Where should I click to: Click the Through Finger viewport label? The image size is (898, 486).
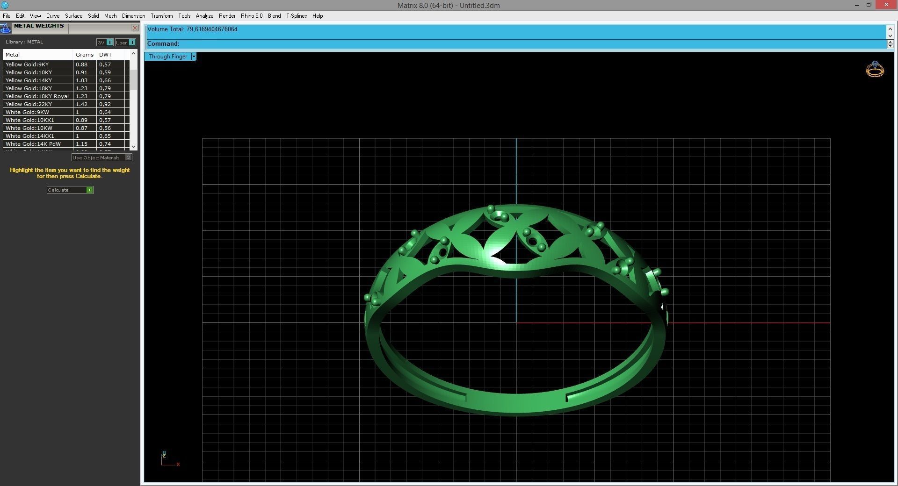[x=168, y=57]
